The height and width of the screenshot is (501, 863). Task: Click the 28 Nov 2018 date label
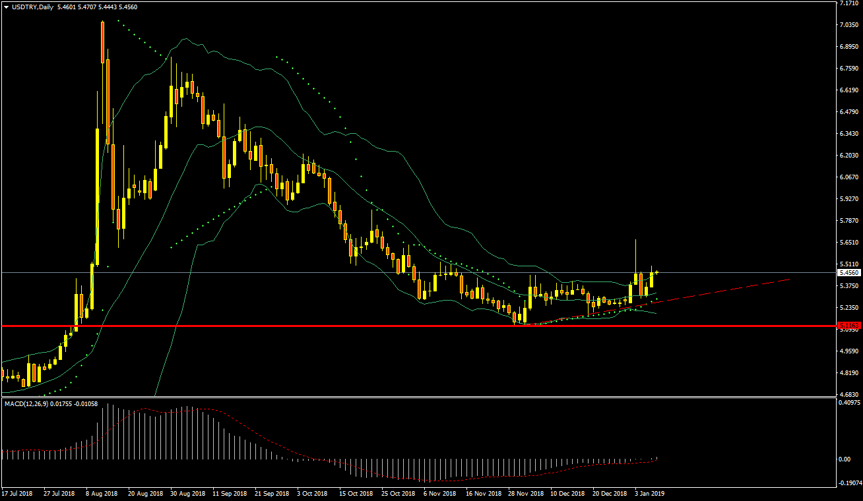click(x=525, y=492)
